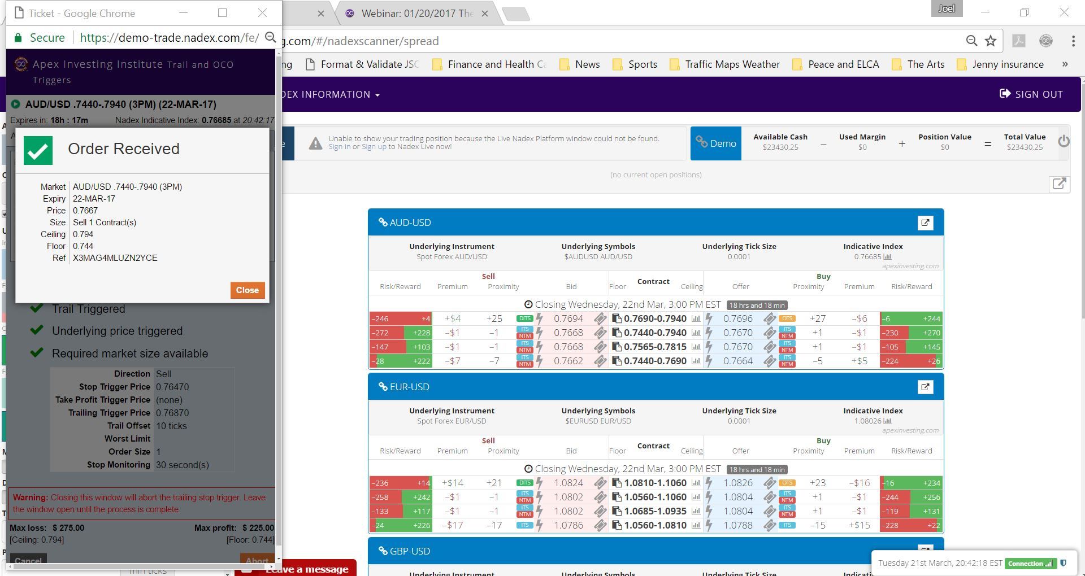
Task: Bookmark this page with the star icon
Action: click(x=991, y=41)
